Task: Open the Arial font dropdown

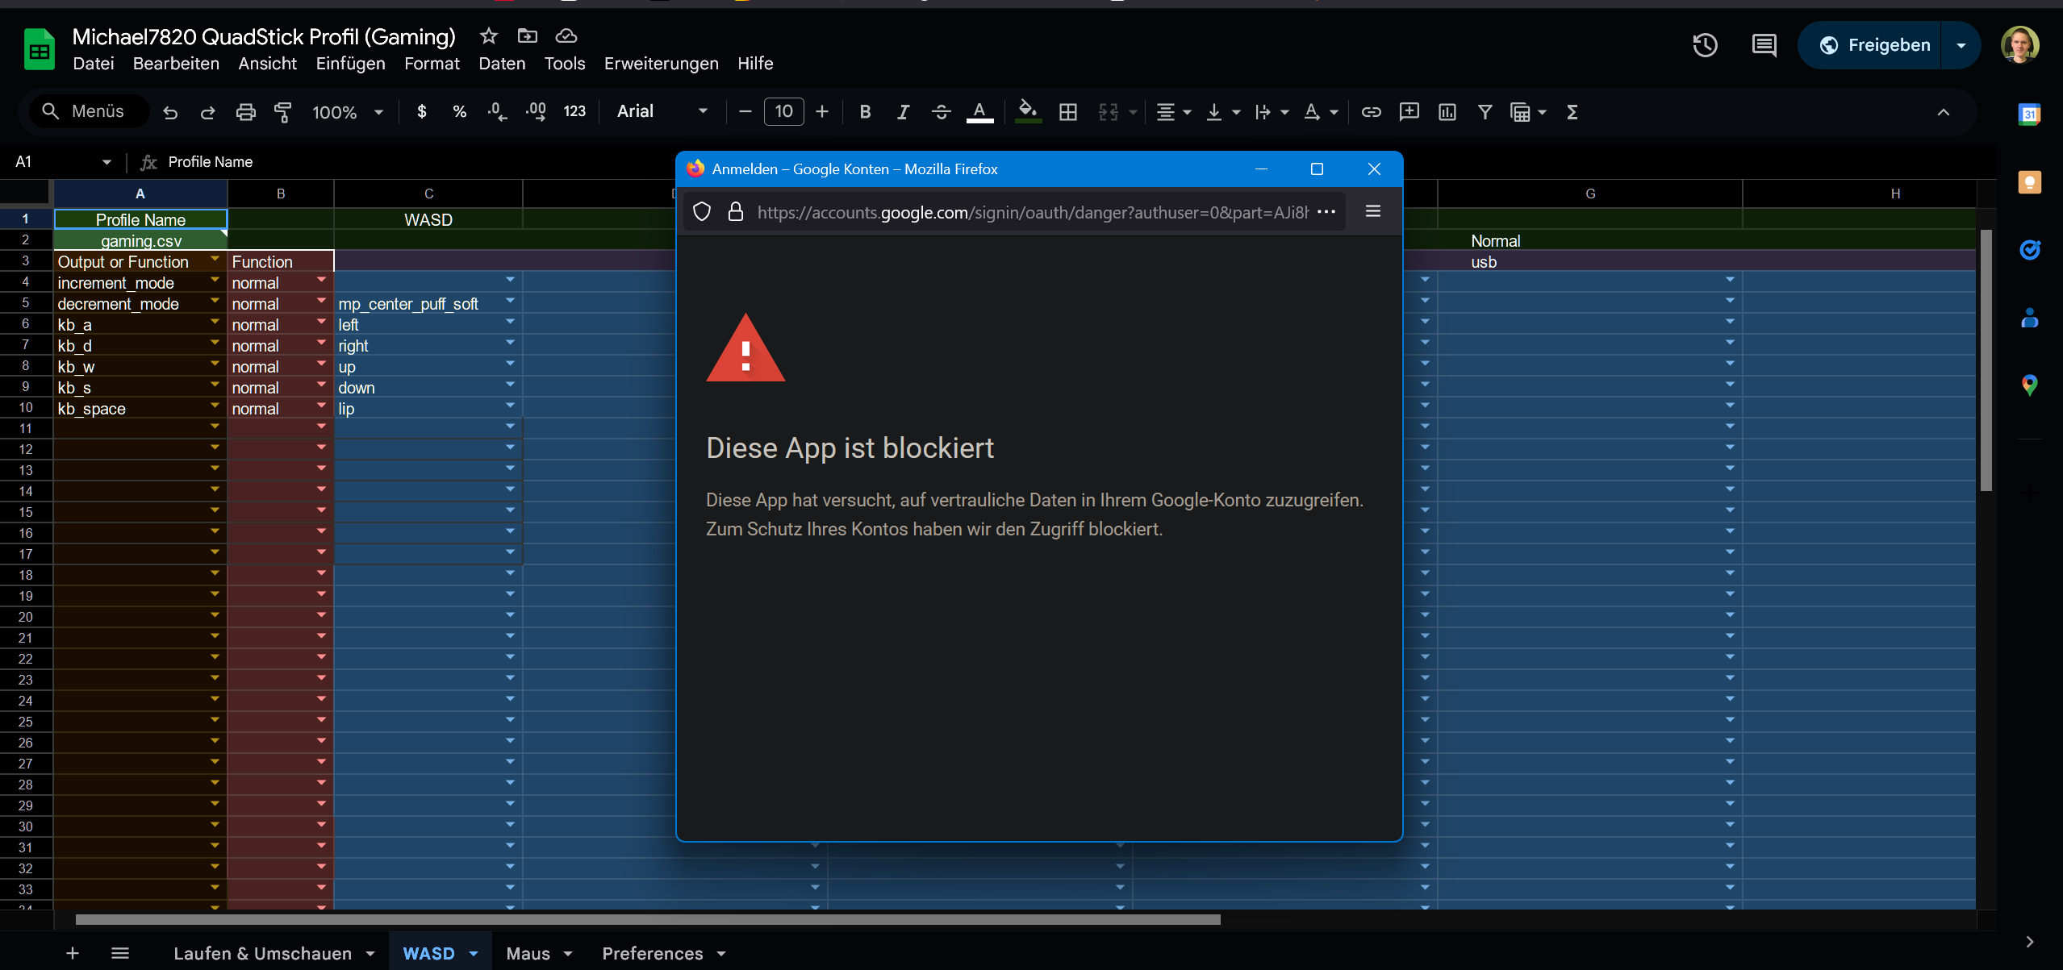Action: coord(662,112)
